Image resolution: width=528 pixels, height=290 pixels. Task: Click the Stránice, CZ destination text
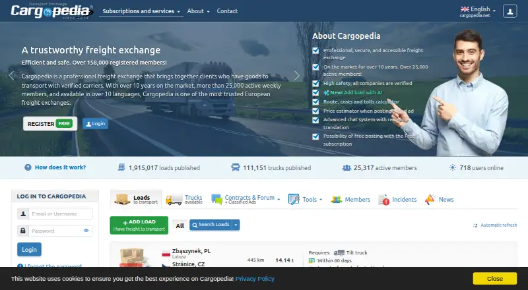pos(188,264)
